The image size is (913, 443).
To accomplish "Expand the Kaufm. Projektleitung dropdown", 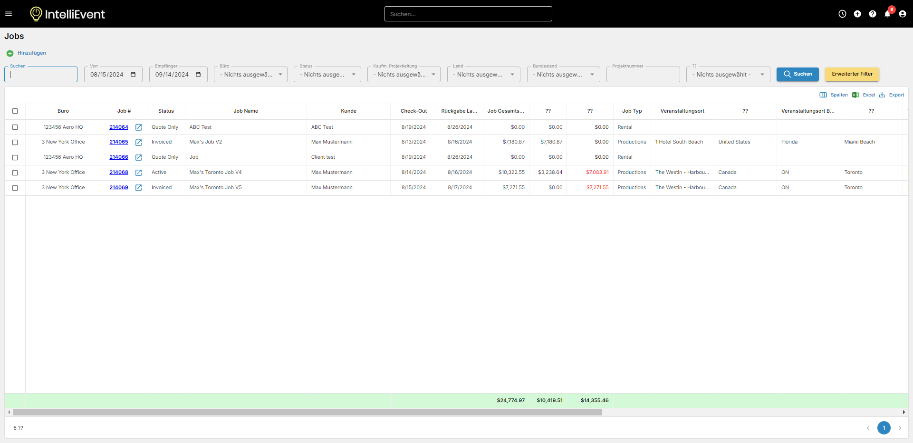I will click(x=404, y=75).
